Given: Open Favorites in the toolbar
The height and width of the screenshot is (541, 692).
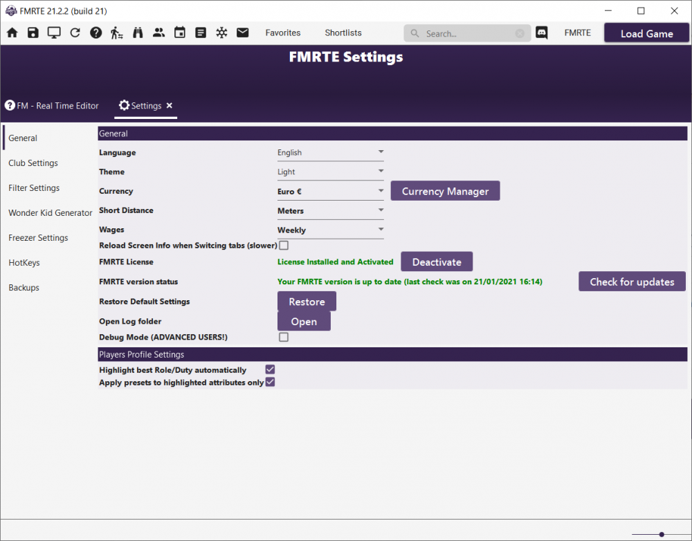Looking at the screenshot, I should 283,33.
